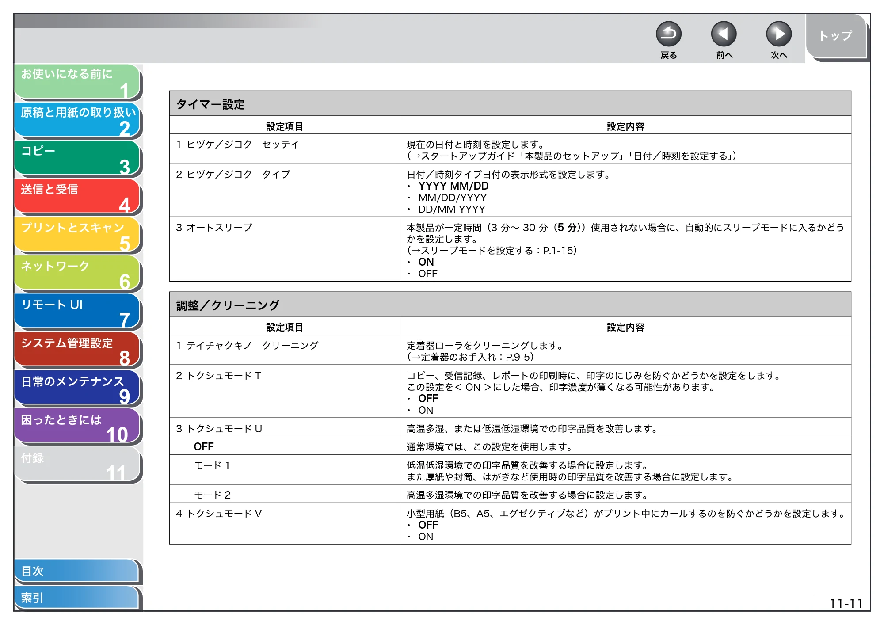This screenshot has height=625, width=884.
Task: Open the トップ tab
Action: (x=835, y=36)
